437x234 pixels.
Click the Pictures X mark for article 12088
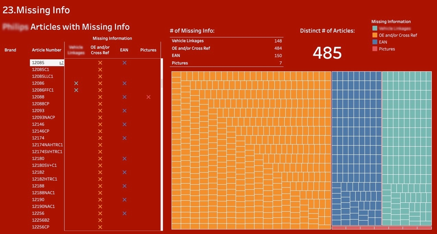tap(148, 97)
